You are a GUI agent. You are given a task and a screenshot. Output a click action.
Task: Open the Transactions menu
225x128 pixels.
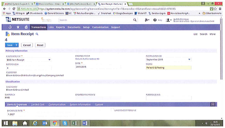(38, 27)
